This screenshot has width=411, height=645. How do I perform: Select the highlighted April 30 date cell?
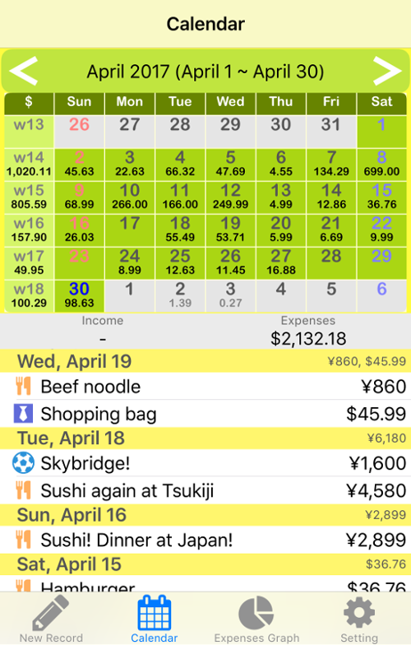click(79, 296)
